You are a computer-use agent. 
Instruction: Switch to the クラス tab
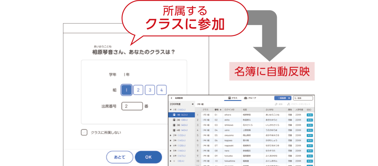232,98
